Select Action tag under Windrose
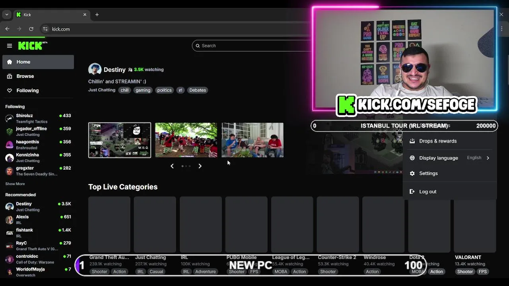Screen dimensions: 509x286 coord(372,272)
